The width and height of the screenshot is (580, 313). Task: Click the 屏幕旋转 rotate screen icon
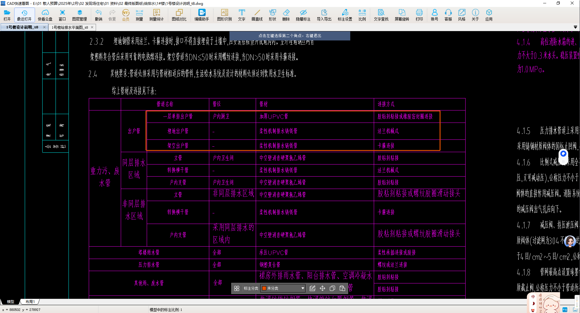[402, 15]
